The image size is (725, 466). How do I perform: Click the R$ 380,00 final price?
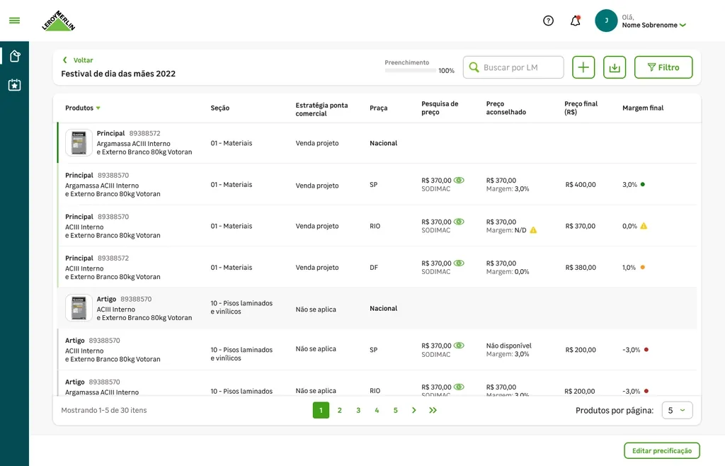pyautogui.click(x=581, y=267)
